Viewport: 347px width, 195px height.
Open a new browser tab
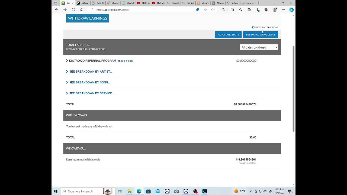[259, 3]
